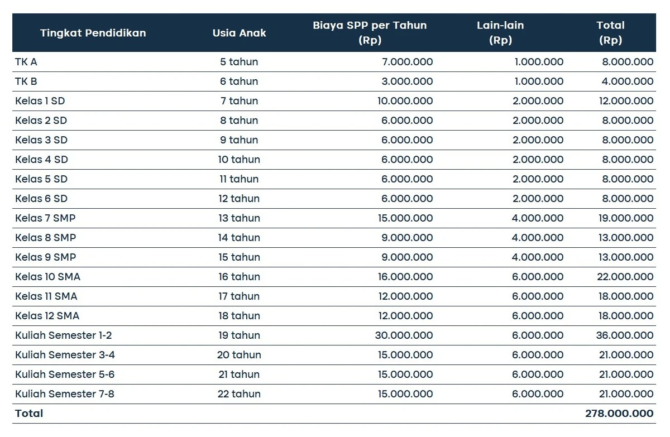Click the 36.000.000 total cell

pos(626,335)
